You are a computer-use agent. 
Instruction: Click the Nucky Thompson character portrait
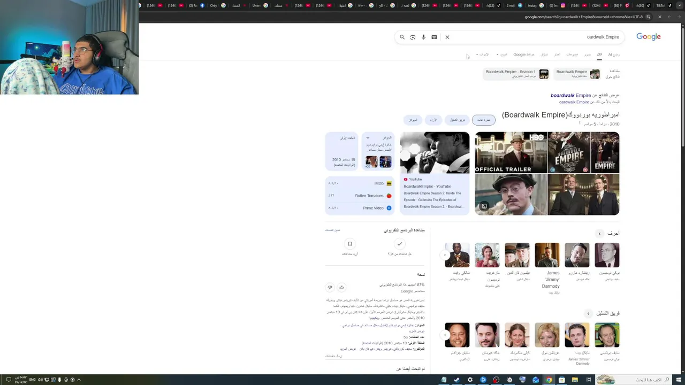tap(607, 255)
